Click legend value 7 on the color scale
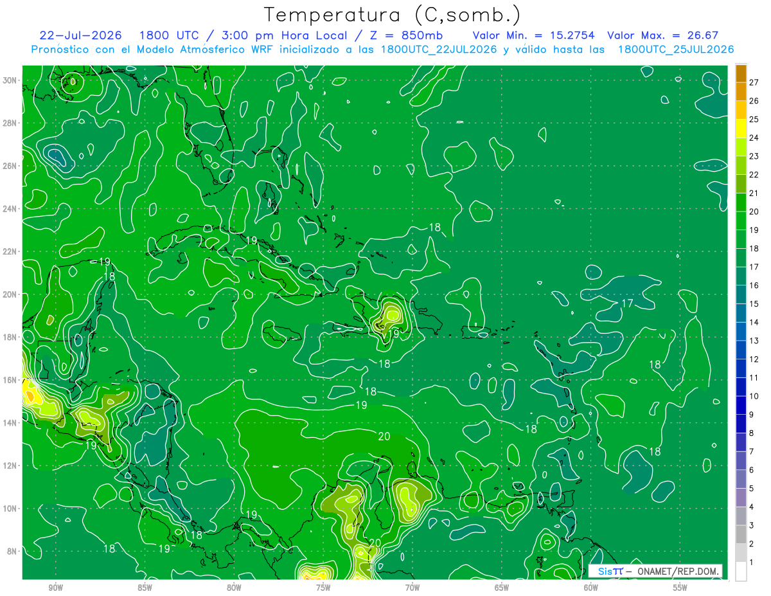This screenshot has height=596, width=771. pos(752,451)
